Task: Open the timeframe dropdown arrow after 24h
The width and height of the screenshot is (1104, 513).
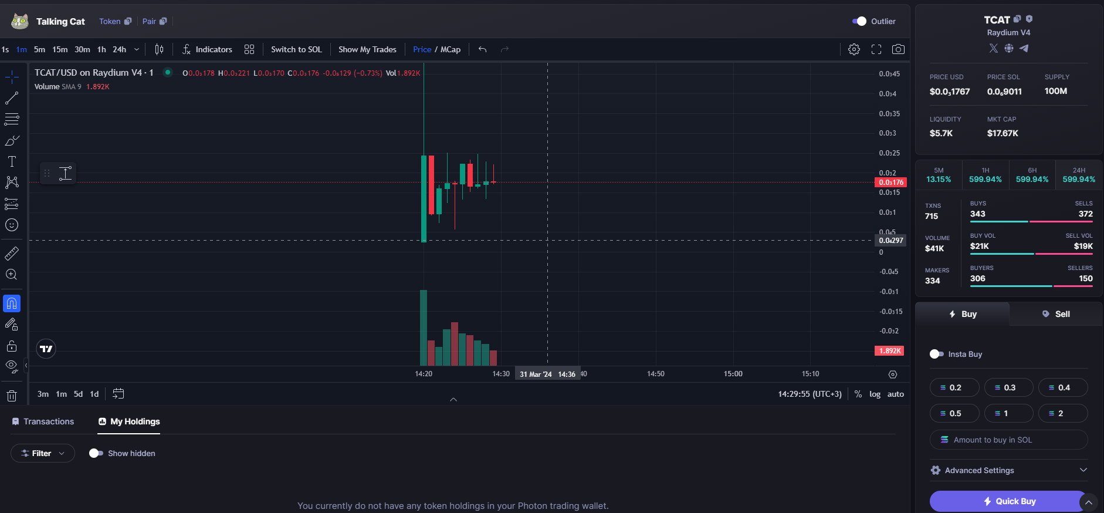Action: 137,49
